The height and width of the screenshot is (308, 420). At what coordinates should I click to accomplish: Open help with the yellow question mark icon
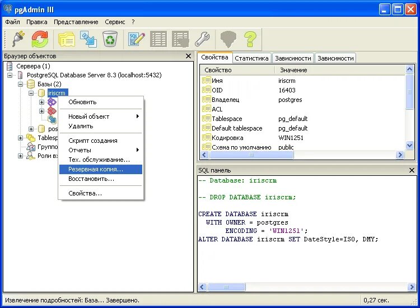[250, 39]
